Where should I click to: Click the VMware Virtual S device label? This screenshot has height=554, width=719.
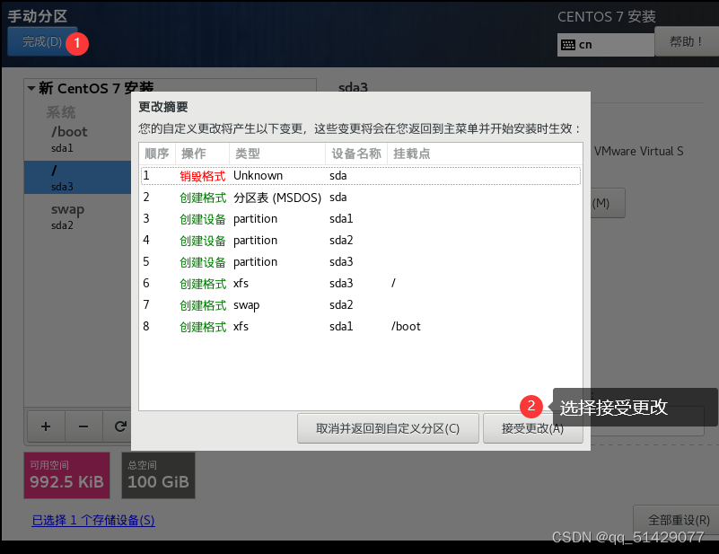click(639, 152)
